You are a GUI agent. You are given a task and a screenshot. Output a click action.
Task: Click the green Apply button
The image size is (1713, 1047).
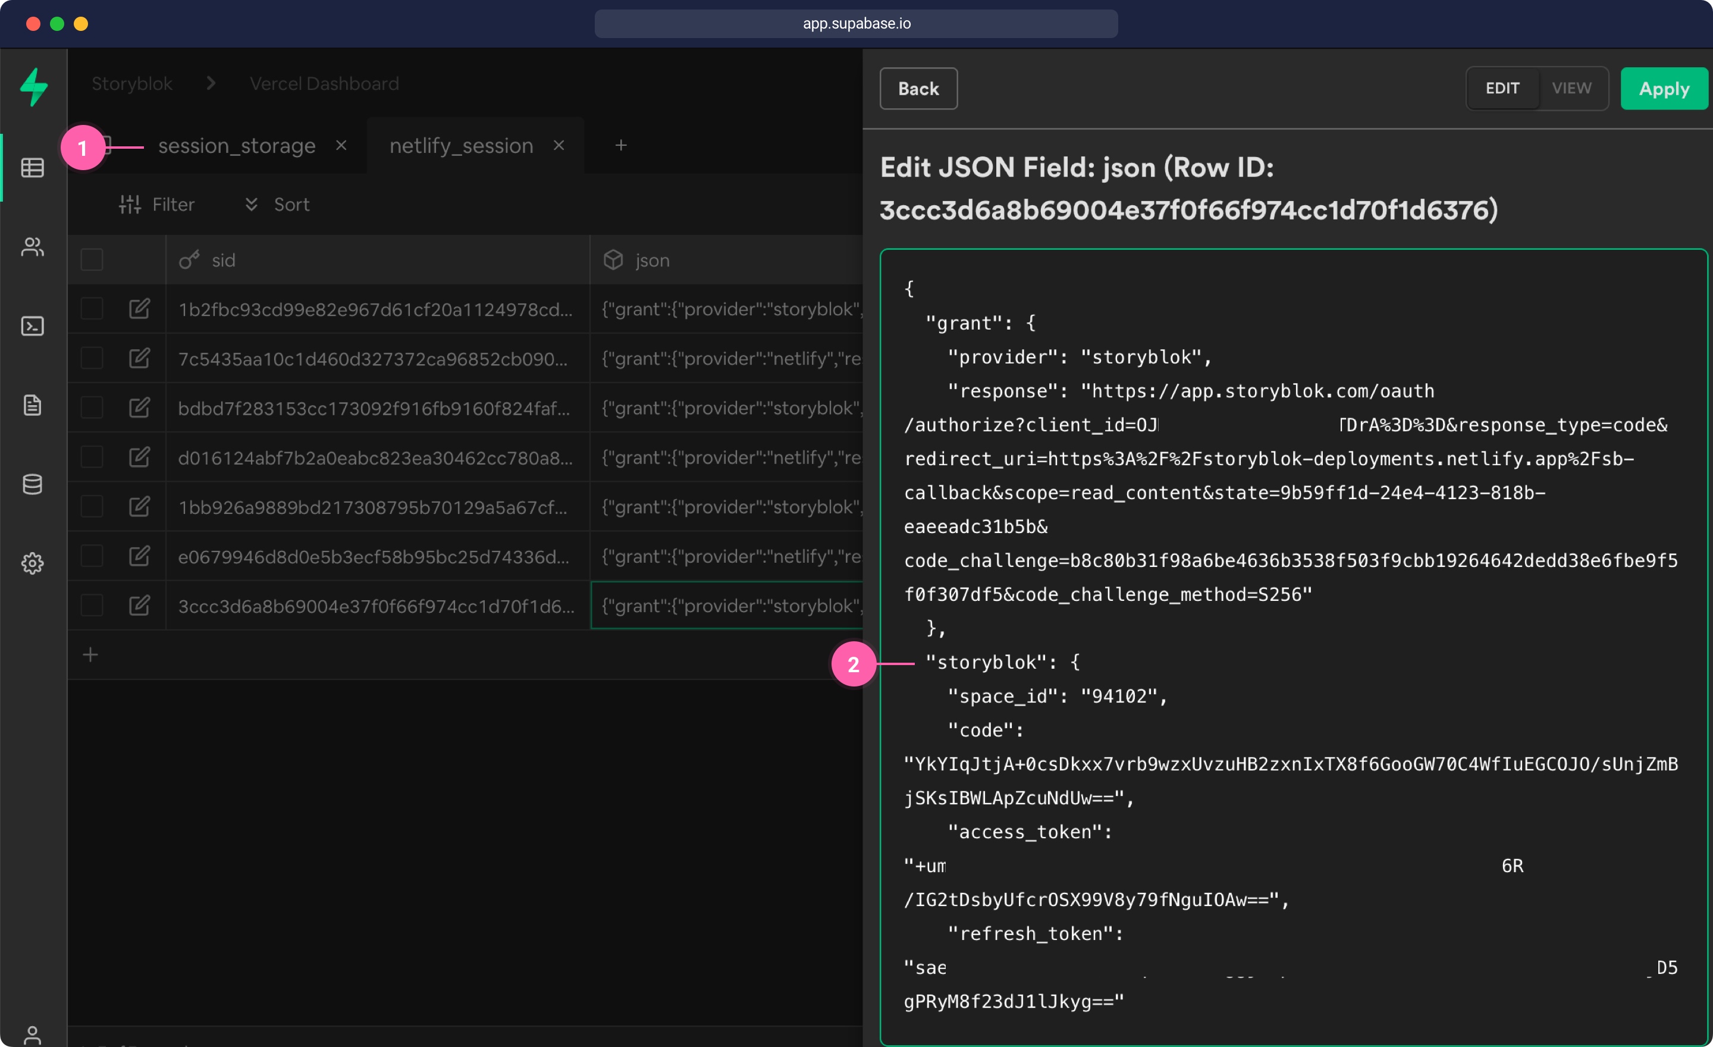tap(1664, 88)
